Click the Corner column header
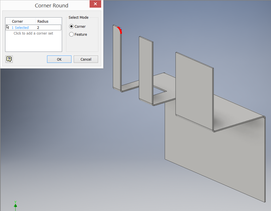Screen dimensions: 271x211 click(x=17, y=21)
